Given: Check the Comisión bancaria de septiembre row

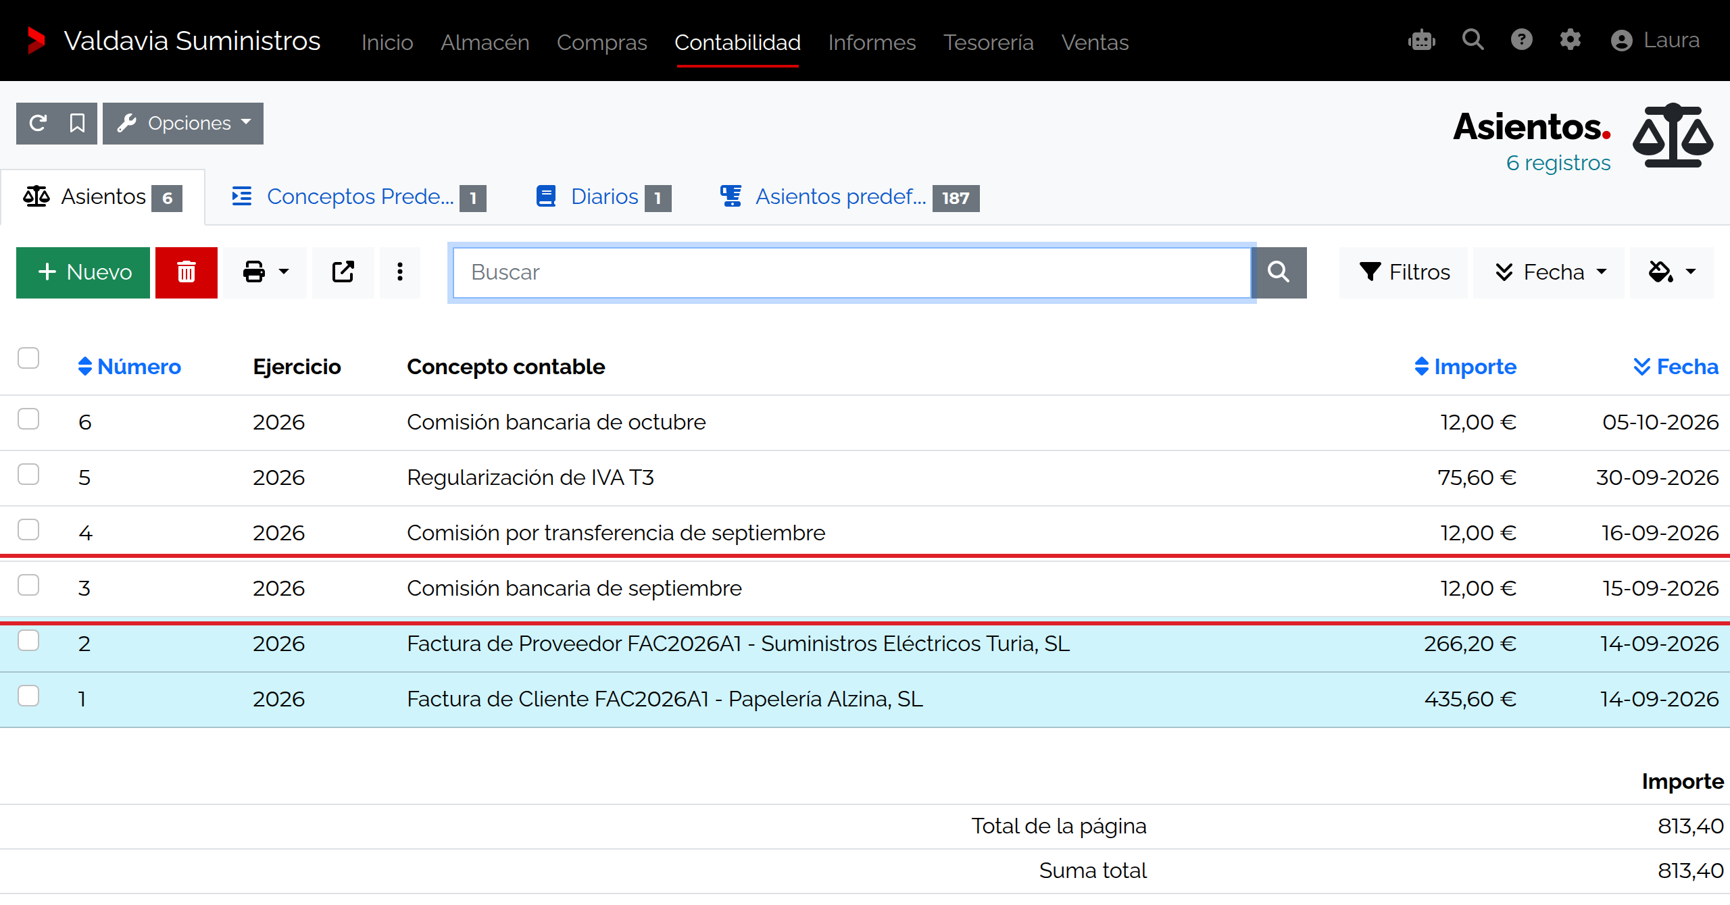Looking at the screenshot, I should pyautogui.click(x=28, y=585).
